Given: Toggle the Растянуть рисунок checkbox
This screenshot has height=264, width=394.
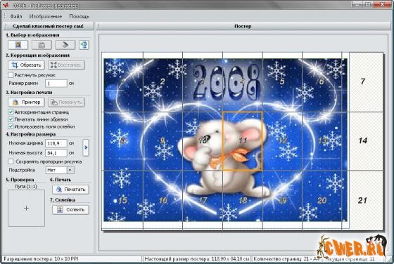Looking at the screenshot, I should [11, 75].
